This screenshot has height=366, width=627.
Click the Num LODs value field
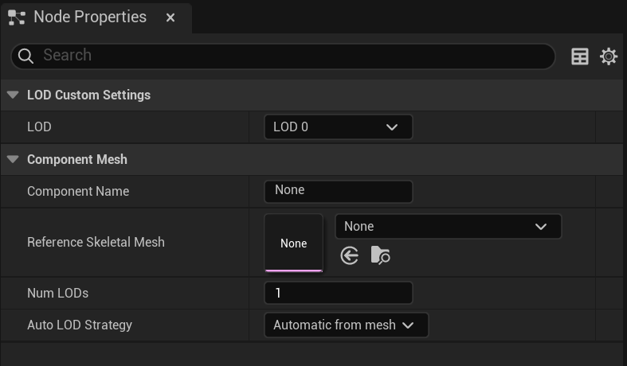339,293
